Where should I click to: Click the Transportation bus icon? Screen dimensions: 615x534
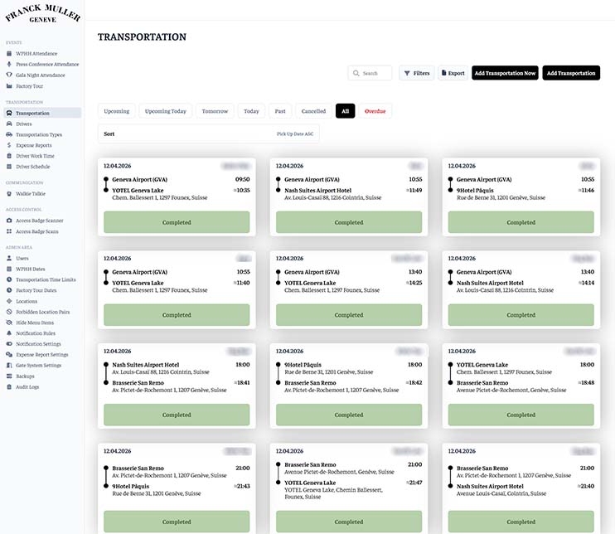(x=9, y=113)
